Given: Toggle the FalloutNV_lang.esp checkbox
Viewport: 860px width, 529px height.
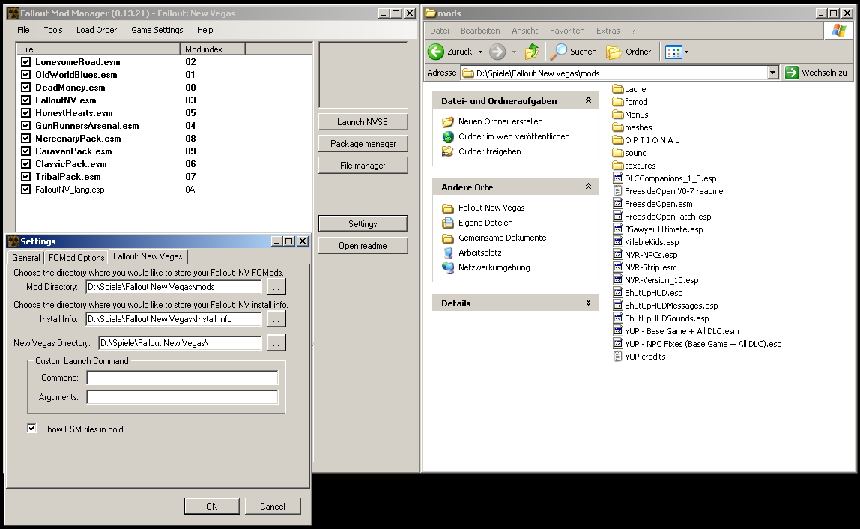Looking at the screenshot, I should click(25, 189).
